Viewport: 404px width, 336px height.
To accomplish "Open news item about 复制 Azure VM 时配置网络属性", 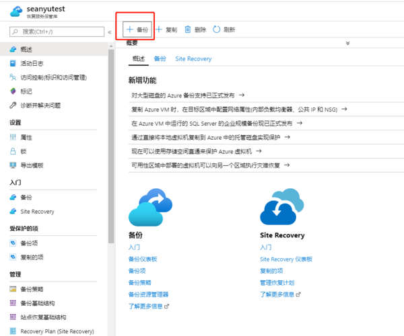I will click(239, 110).
